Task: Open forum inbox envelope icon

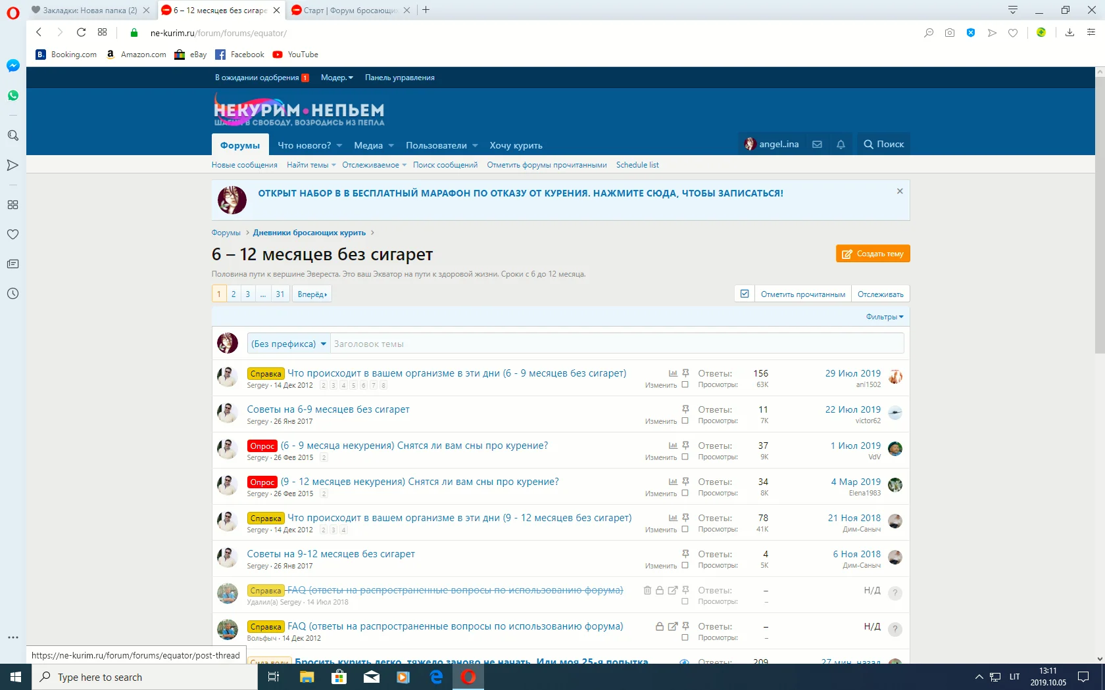Action: click(817, 145)
